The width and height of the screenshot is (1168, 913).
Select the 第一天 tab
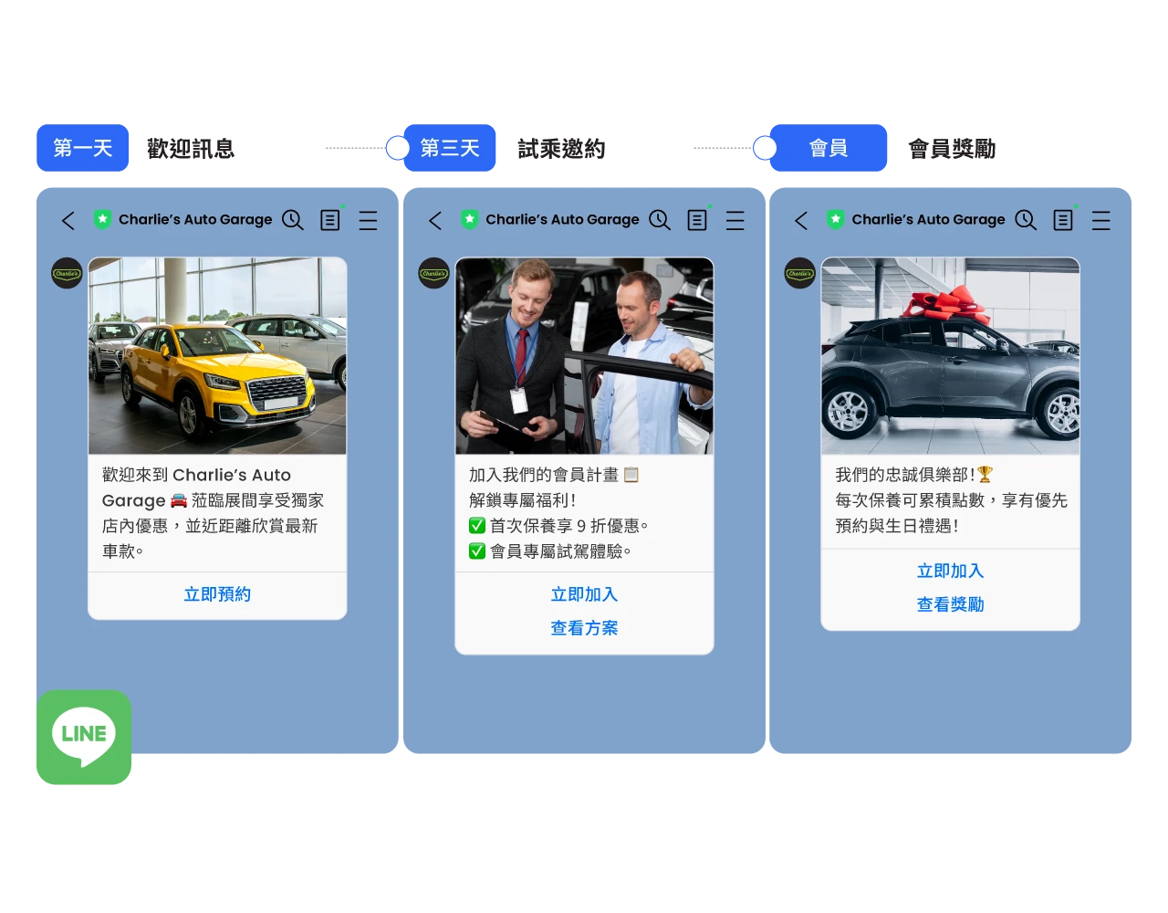tap(83, 148)
